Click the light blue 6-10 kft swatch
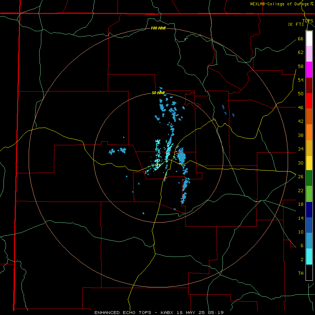This screenshot has height=315, width=315. point(309,240)
